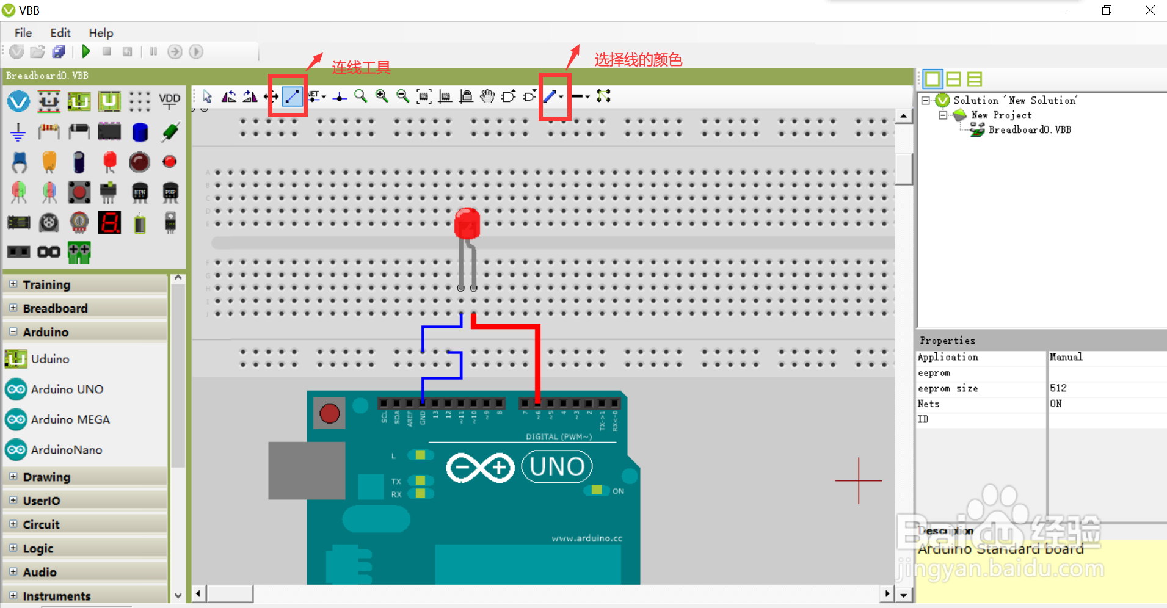
Task: Pick the red push button component
Action: pos(79,192)
